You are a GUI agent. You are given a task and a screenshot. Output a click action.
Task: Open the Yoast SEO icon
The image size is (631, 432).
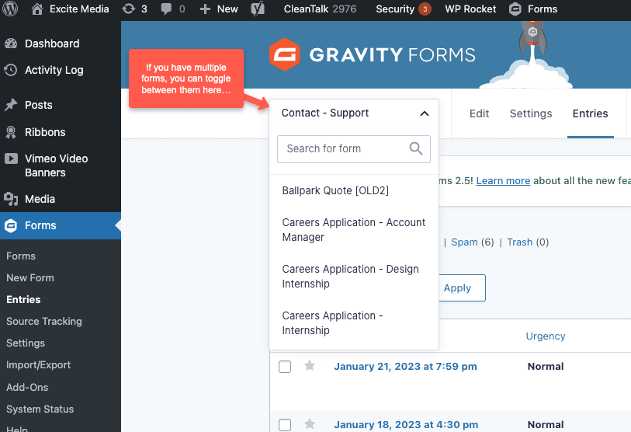click(x=258, y=9)
